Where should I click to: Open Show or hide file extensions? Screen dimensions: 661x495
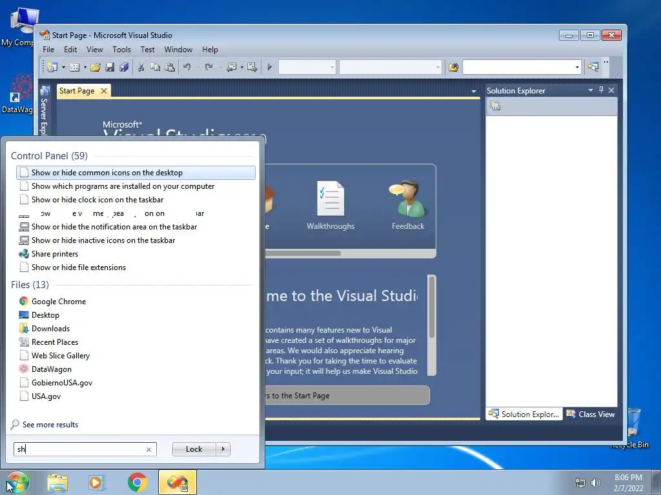(136, 267)
